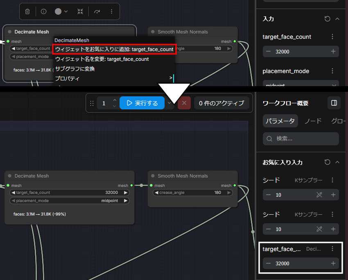348x280 pixels.
Task: Open the three-dot menu for target_face_... under お気に入り入力
Action: pyautogui.click(x=332, y=249)
